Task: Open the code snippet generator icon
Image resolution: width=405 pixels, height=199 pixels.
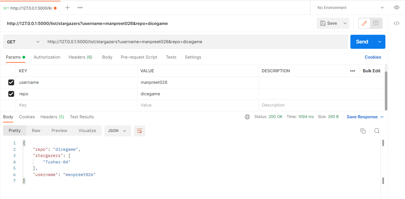Action: (397, 23)
